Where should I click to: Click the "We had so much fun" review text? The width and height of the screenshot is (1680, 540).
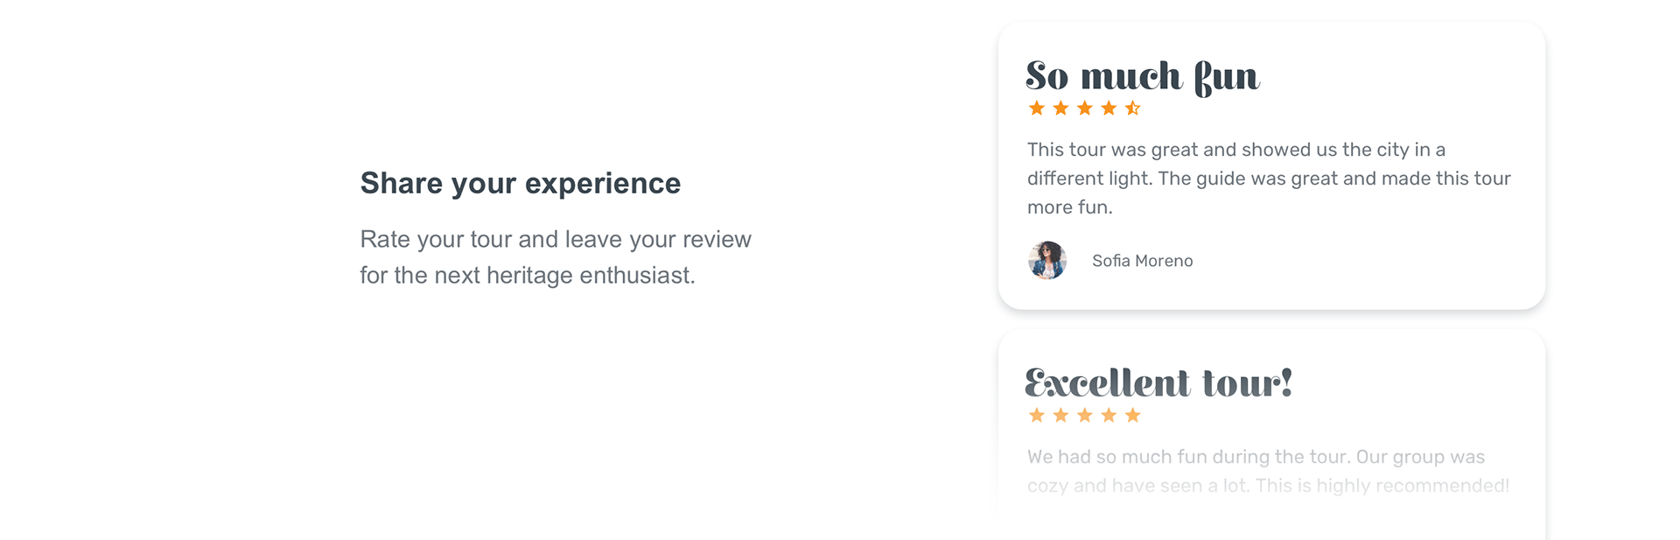point(1116,457)
